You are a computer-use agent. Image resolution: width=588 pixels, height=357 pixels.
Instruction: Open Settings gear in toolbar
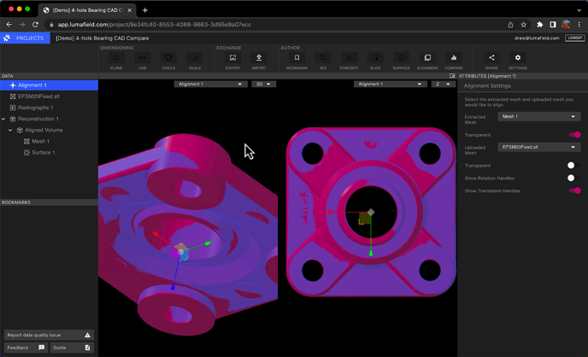point(517,61)
